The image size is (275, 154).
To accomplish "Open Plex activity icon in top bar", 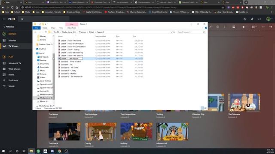I will pos(245,19).
